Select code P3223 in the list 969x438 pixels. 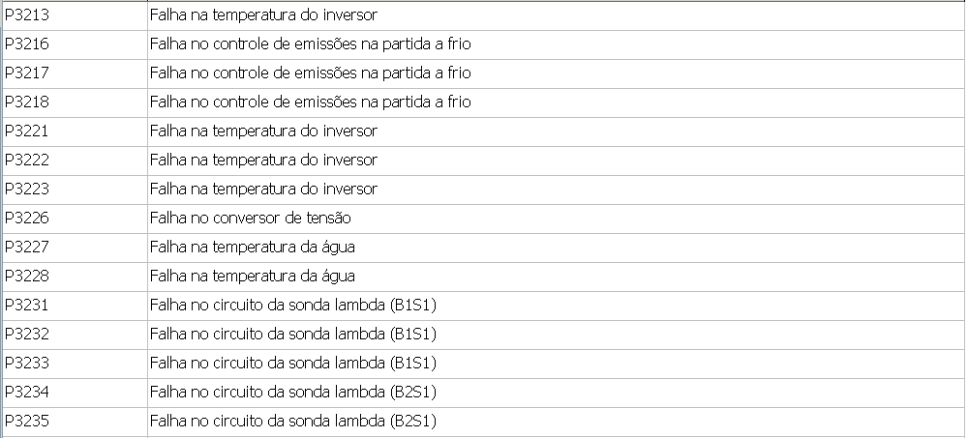coord(27,190)
